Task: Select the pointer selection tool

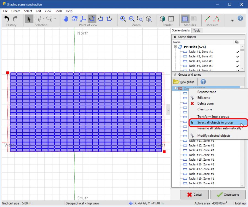Action: (29, 19)
